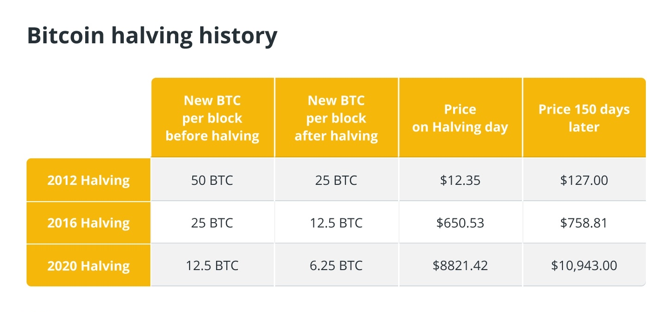Click the '$12.35' price cell
Viewport: 671px width, 312px height.
[x=460, y=180]
